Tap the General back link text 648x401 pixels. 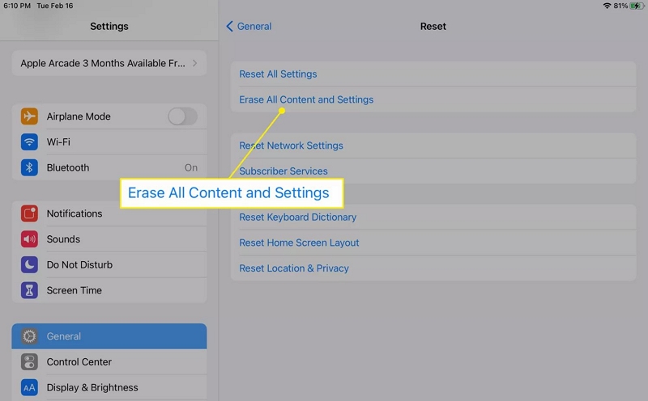(x=254, y=27)
